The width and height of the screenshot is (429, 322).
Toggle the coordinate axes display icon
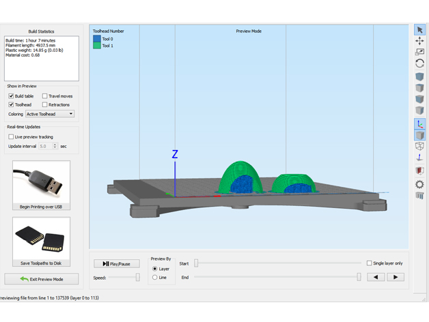419,124
